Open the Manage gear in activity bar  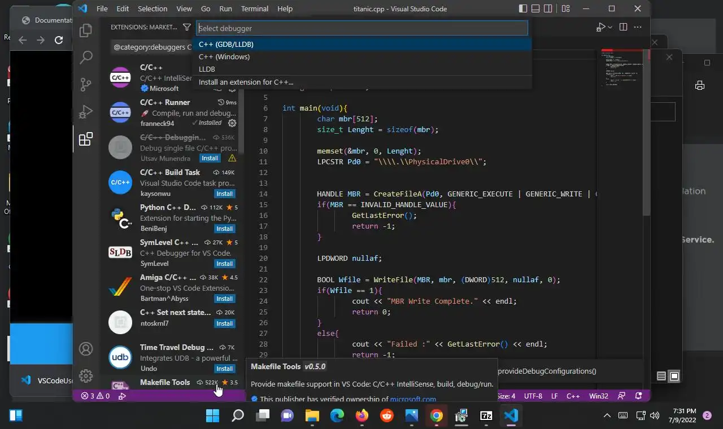pos(86,375)
